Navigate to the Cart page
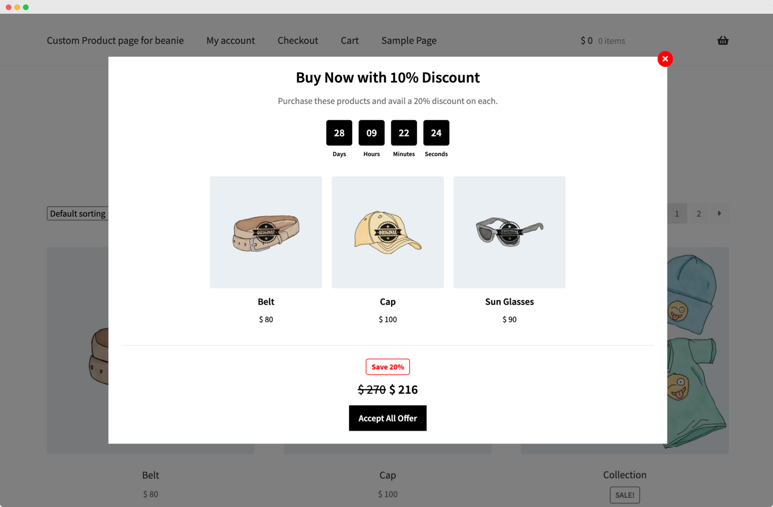773x507 pixels. (350, 41)
